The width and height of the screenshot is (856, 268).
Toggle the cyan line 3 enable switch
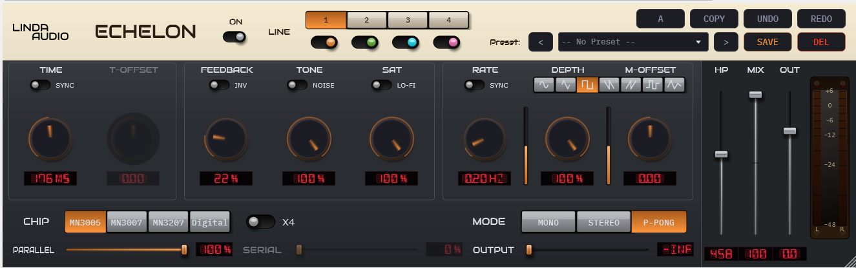[406, 43]
